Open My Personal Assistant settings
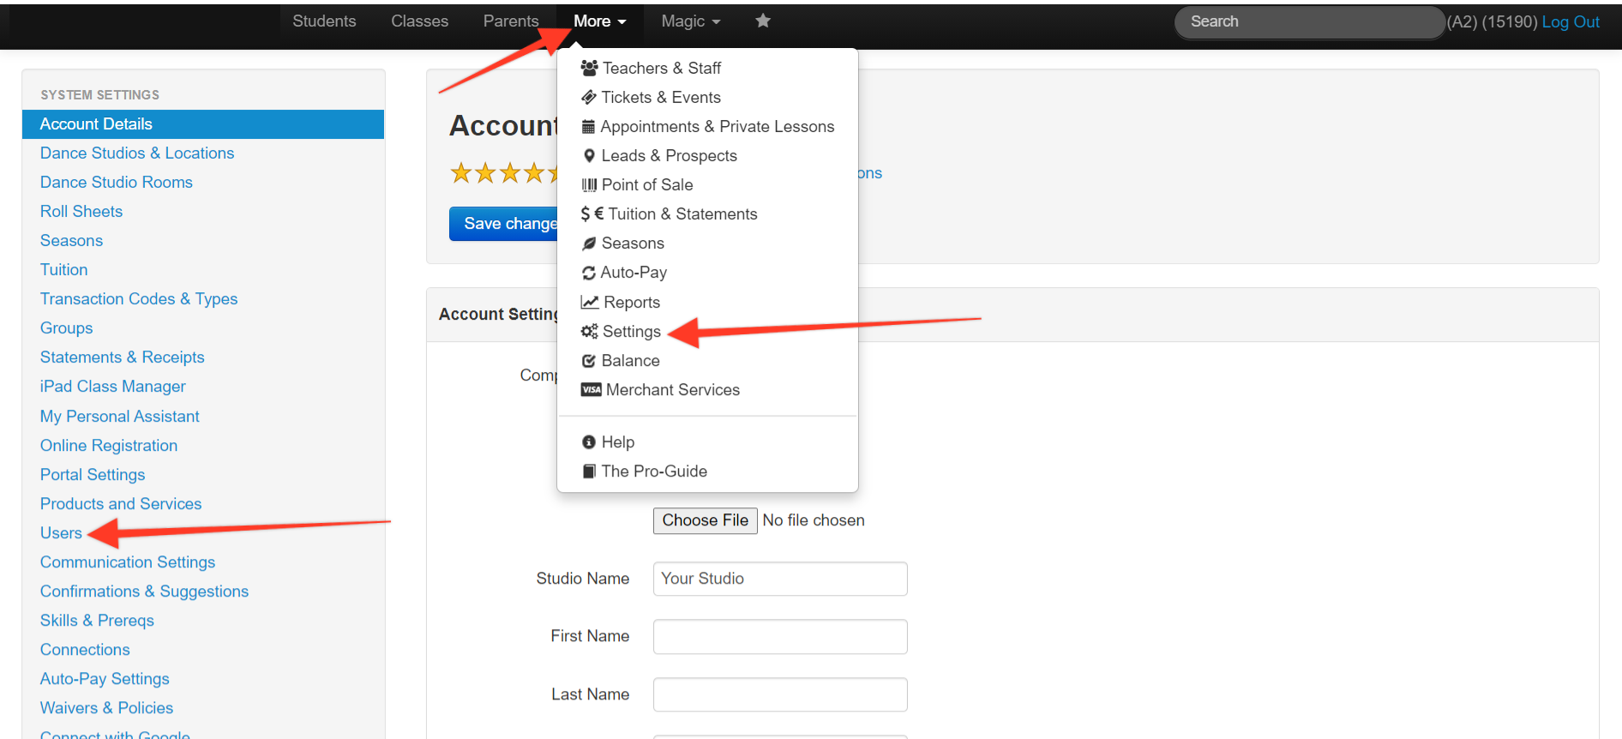The height and width of the screenshot is (739, 1622). pyautogui.click(x=120, y=417)
